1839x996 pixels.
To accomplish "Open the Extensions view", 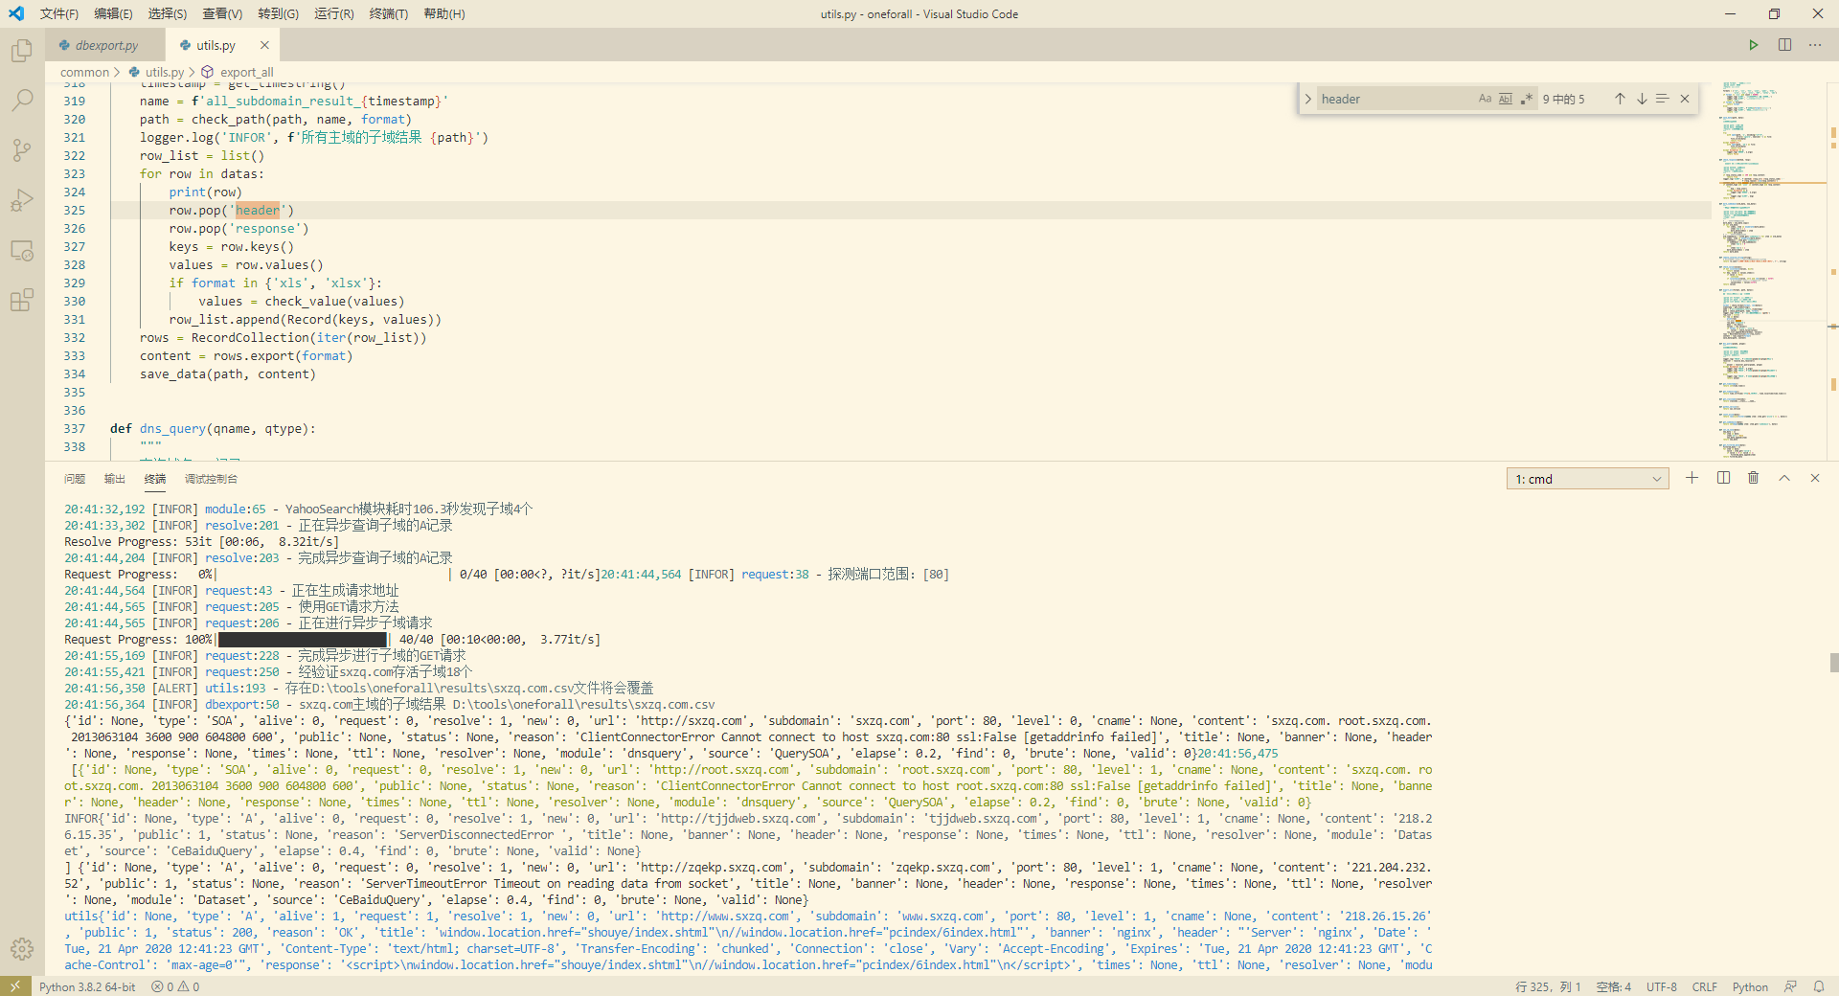I will click(21, 300).
